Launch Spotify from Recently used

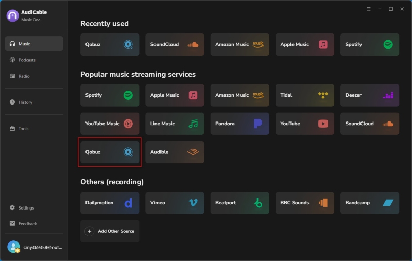[369, 44]
